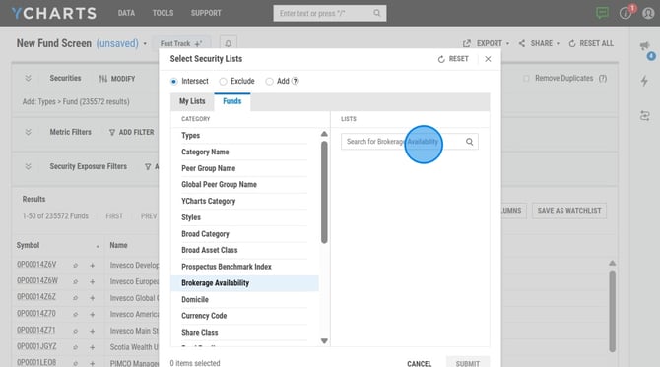Click the Add Filter funnel icon

112,133
